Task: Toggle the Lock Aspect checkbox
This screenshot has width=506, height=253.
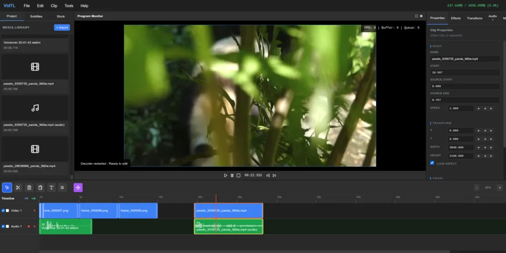Action: tap(432, 163)
